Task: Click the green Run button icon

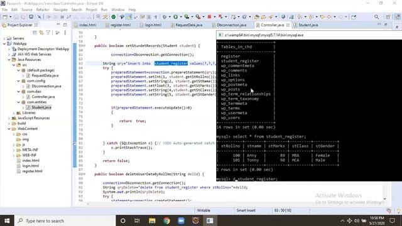Action: (176, 17)
